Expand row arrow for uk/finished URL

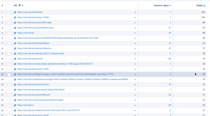[135, 12]
